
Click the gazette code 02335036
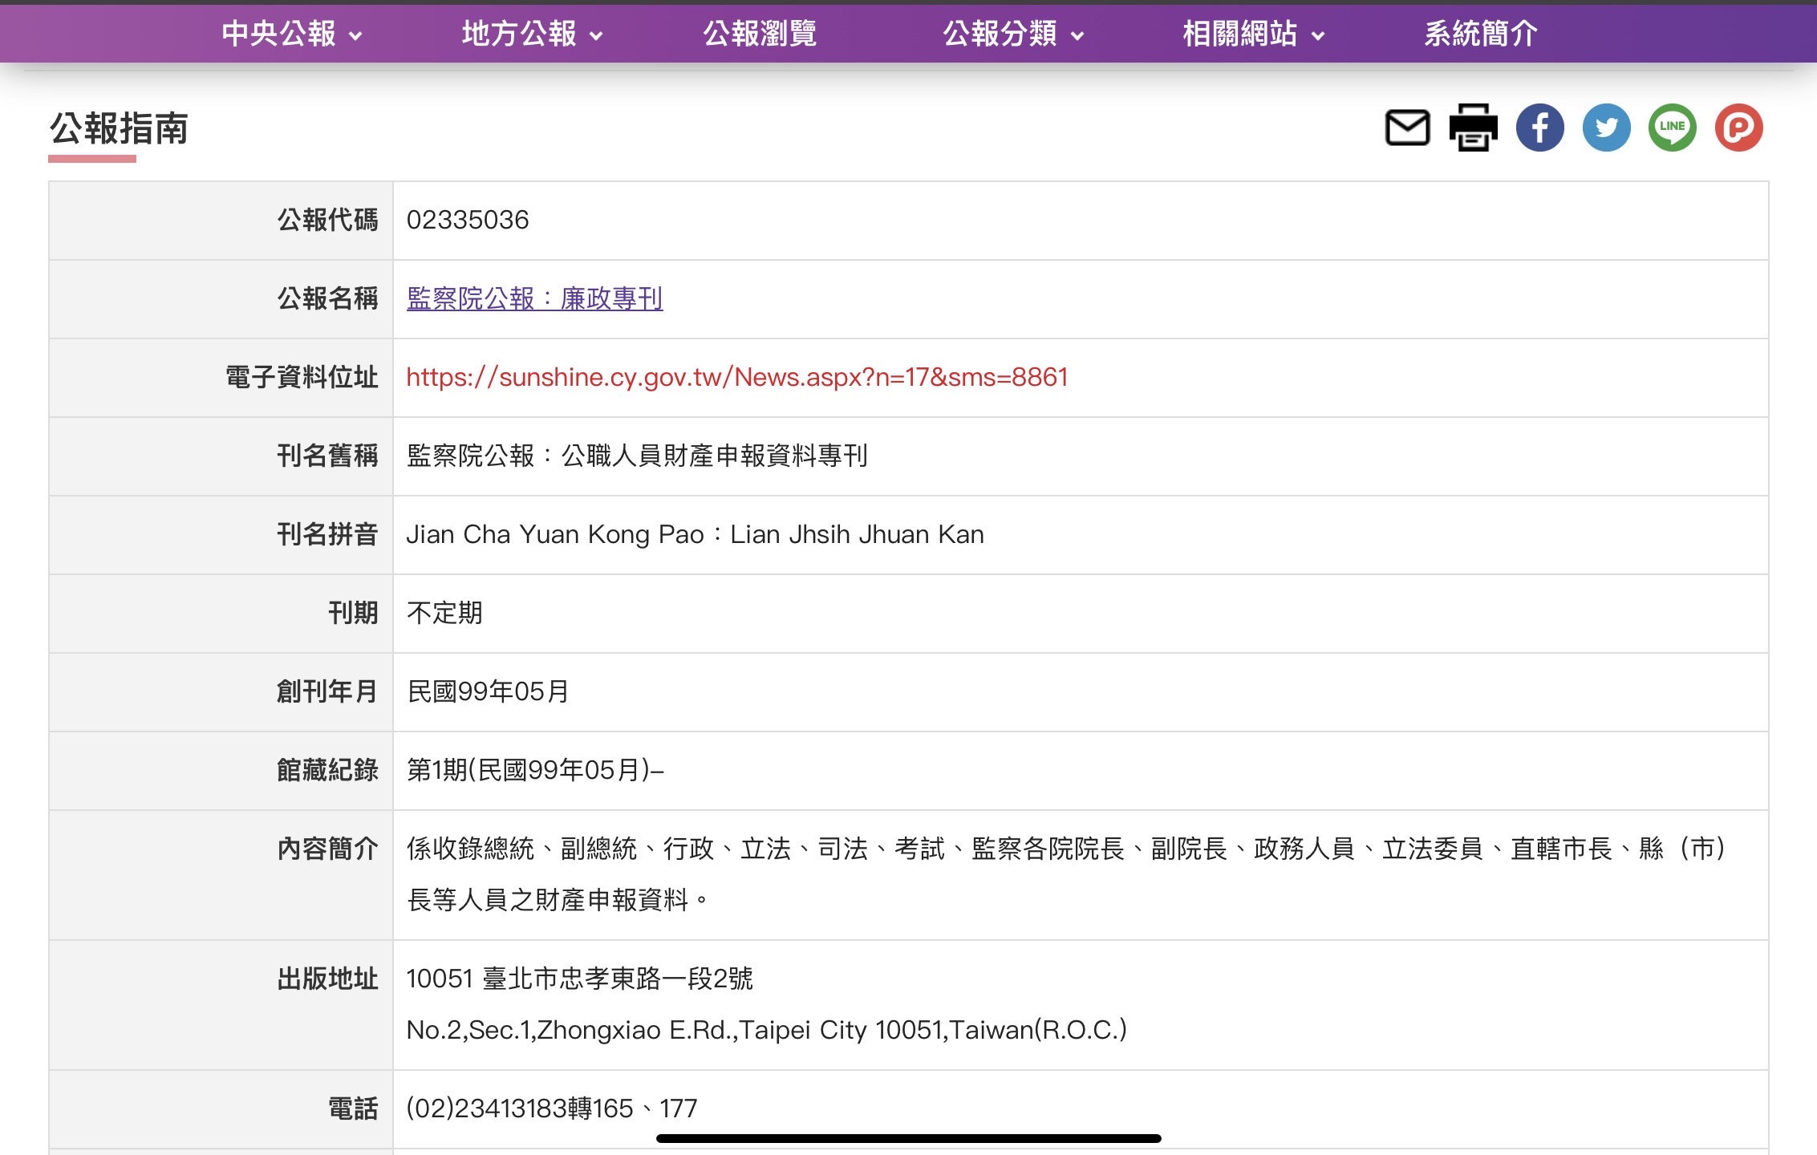(468, 220)
